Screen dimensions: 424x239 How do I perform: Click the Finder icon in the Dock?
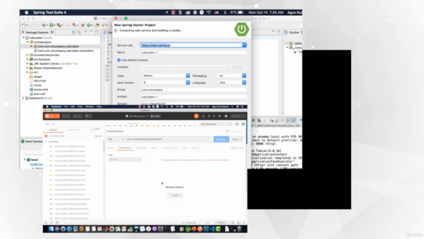point(51,229)
